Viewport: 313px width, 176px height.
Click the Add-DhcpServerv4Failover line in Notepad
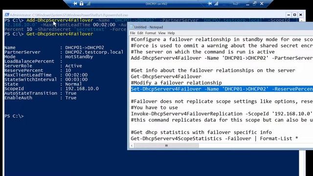tap(222, 58)
